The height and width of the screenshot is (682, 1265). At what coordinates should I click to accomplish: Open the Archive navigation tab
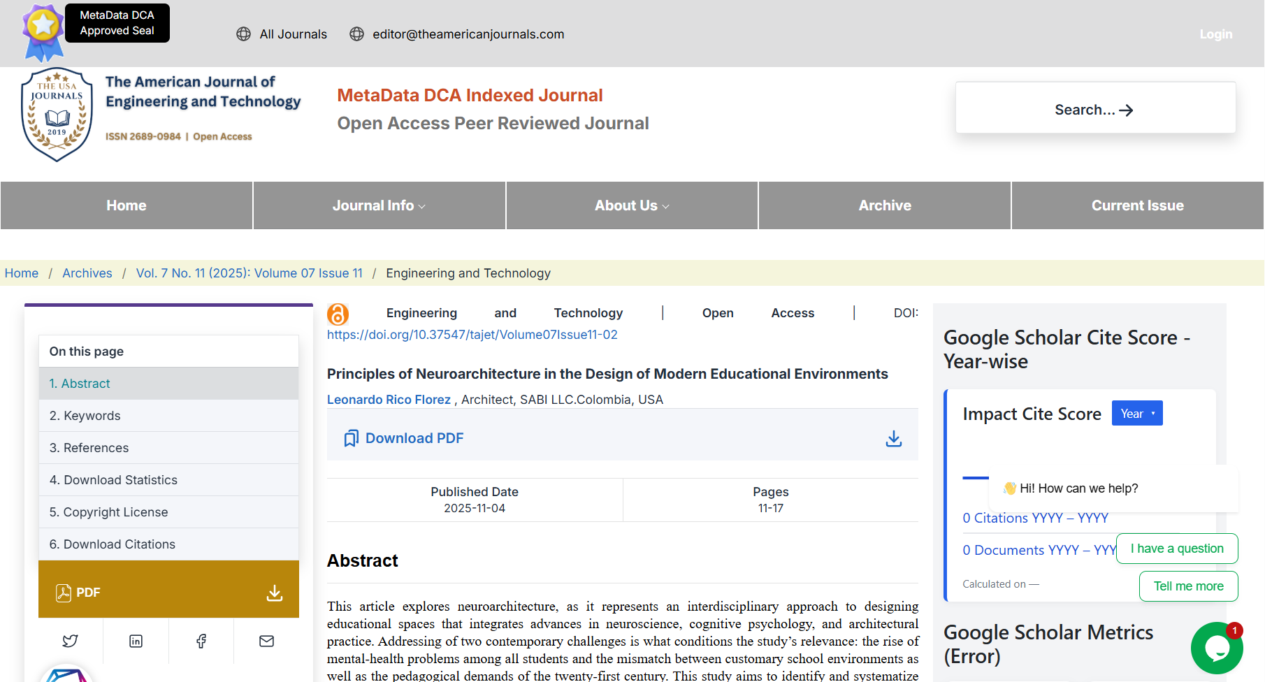coord(884,205)
